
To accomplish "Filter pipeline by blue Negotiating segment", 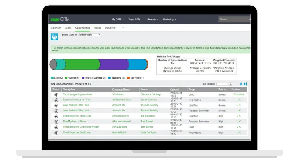I will pyautogui.click(x=137, y=64).
